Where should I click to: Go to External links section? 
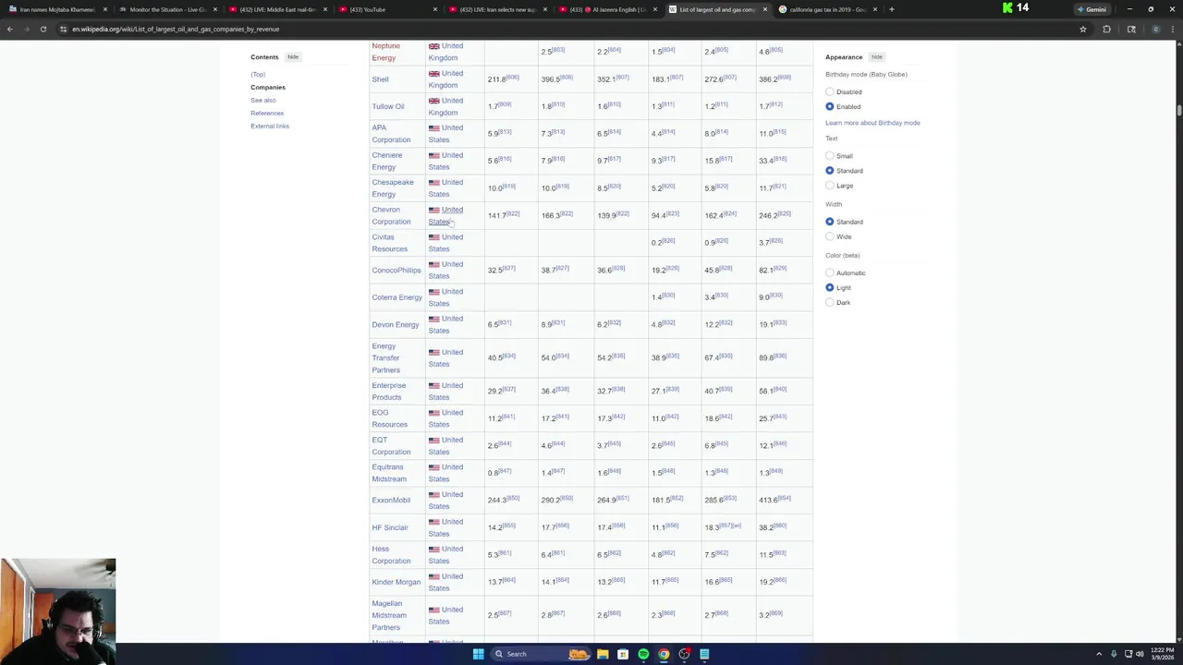click(x=270, y=127)
